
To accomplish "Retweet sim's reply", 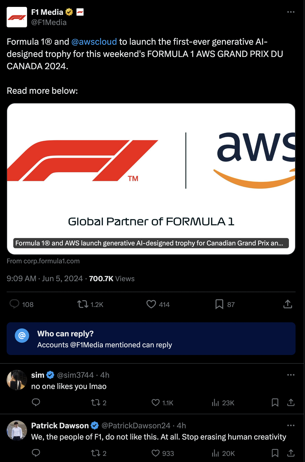I will coord(96,402).
